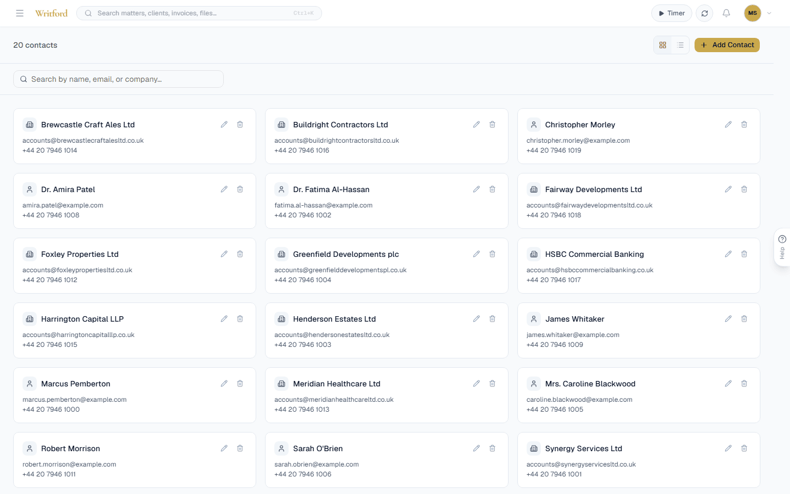
Task: Edit the Greenfield Developments plc contact
Action: click(477, 254)
